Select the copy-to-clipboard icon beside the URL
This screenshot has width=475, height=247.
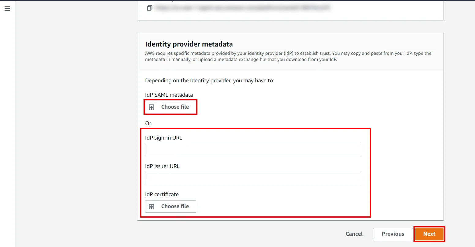pos(150,8)
